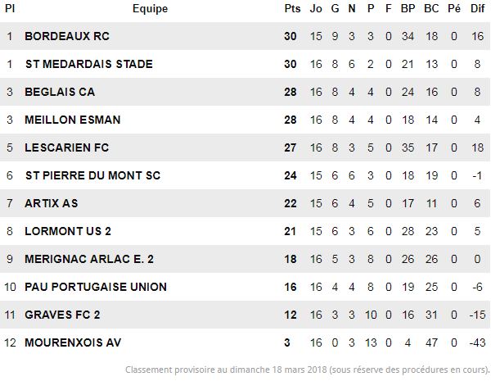Select the GRAVES FC 2 row
Screen dimensions: 491x381
[x=245, y=315]
